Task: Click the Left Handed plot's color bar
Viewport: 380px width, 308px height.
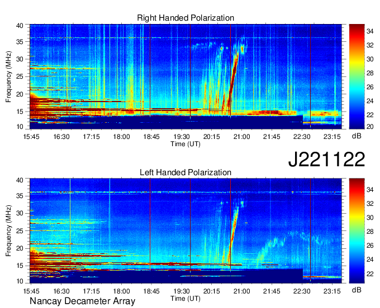Action: (x=357, y=231)
